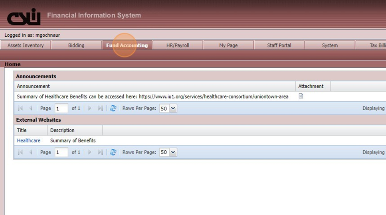Open the HR/Payroll menu tab
Viewport: 386px width, 215px height.
(x=178, y=45)
